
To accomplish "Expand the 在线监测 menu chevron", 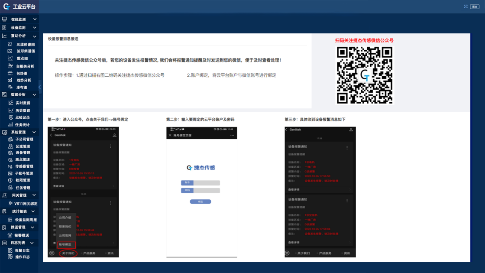I will click(x=35, y=19).
